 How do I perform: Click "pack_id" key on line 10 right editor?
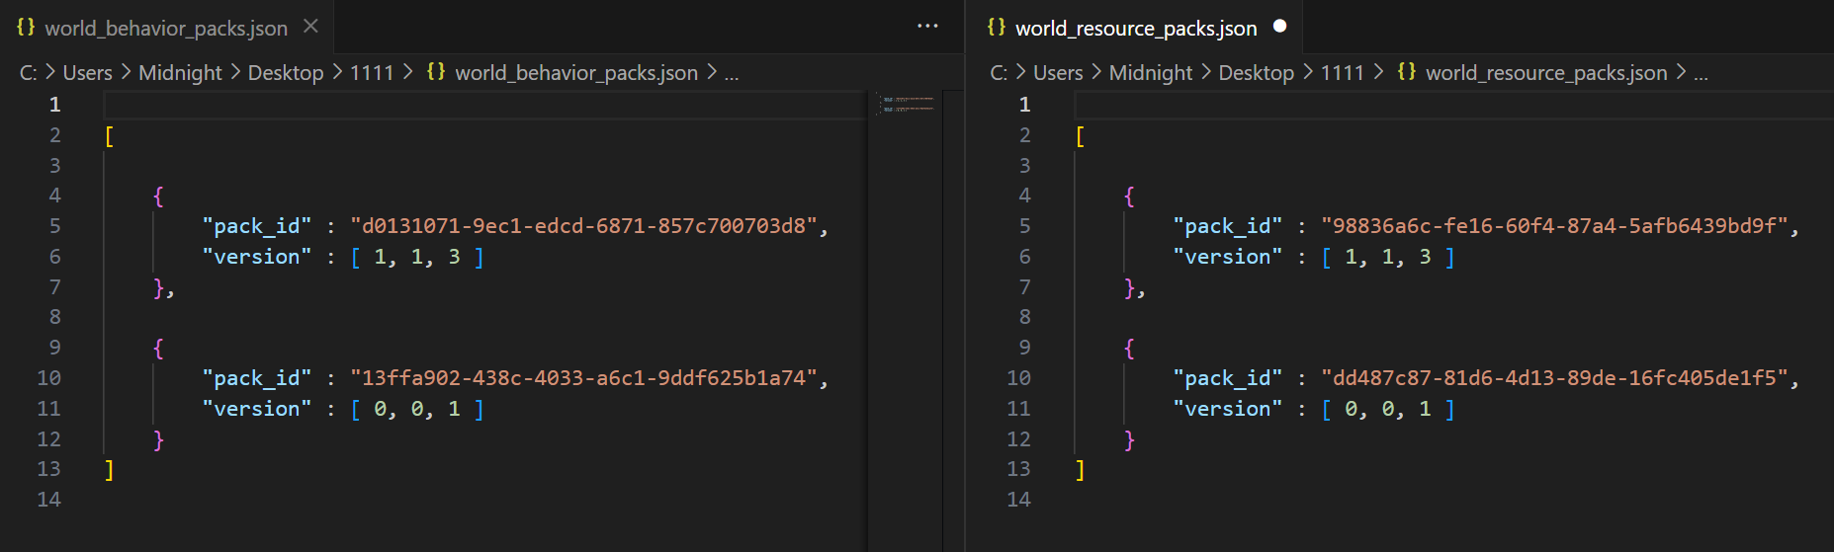pyautogui.click(x=1228, y=378)
